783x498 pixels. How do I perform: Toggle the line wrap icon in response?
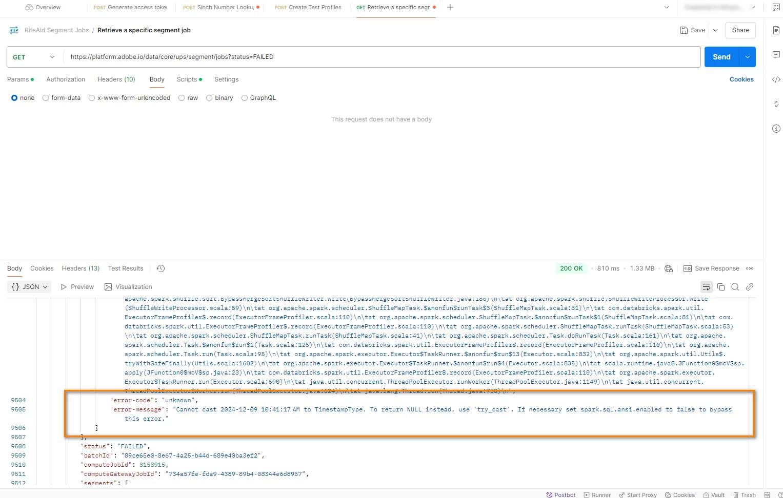click(x=707, y=287)
